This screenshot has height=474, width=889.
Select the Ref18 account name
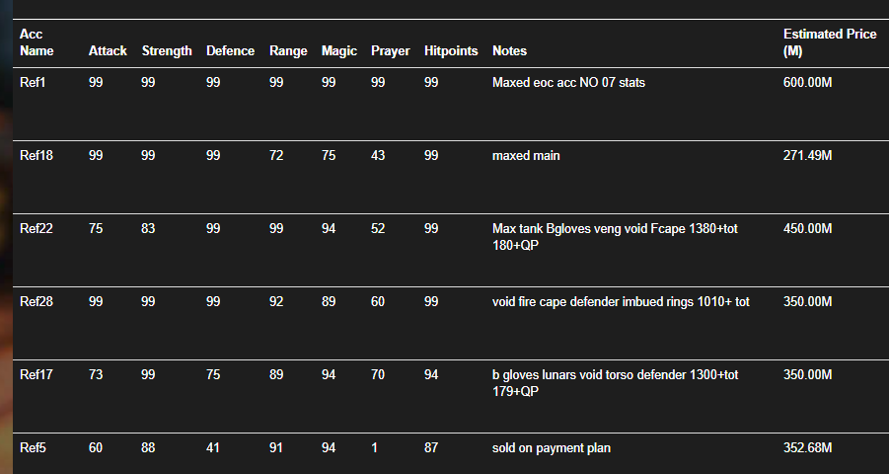[37, 156]
